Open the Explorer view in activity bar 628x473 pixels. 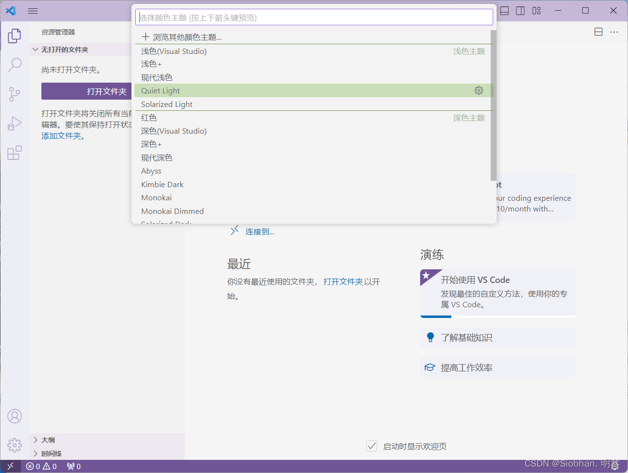point(15,35)
